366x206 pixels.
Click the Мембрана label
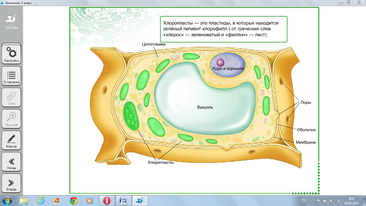point(306,142)
